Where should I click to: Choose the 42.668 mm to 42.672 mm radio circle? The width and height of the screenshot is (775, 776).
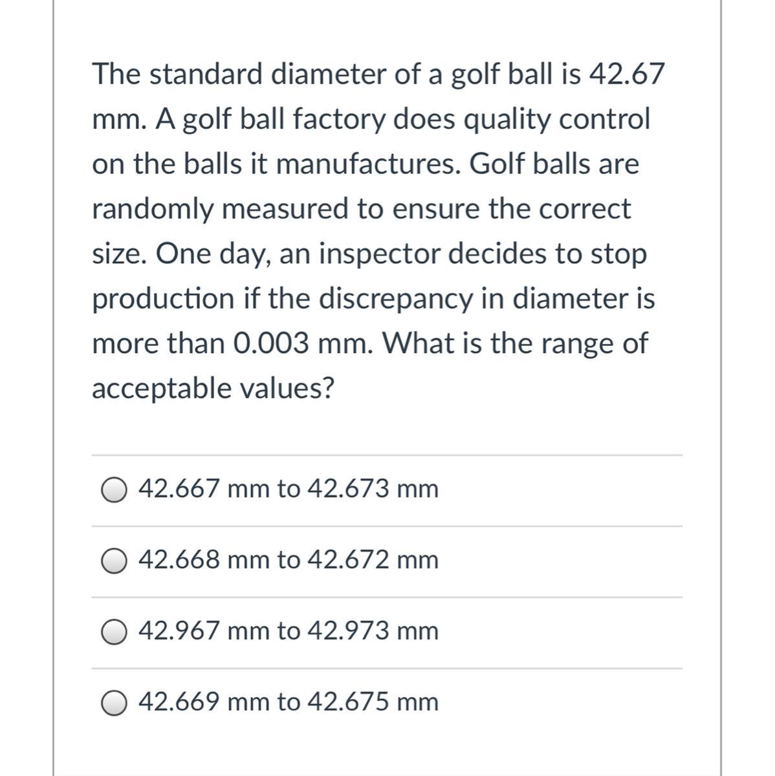[113, 561]
